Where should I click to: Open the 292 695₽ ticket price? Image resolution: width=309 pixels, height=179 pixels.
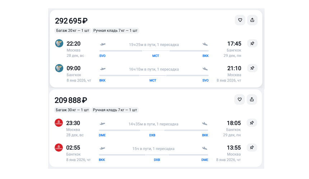click(x=71, y=21)
